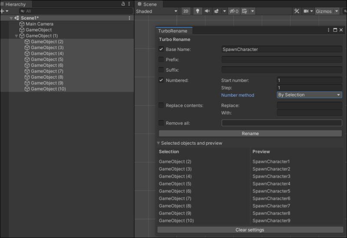The height and width of the screenshot is (238, 347).
Task: Click the Step value field
Action: 309,88
